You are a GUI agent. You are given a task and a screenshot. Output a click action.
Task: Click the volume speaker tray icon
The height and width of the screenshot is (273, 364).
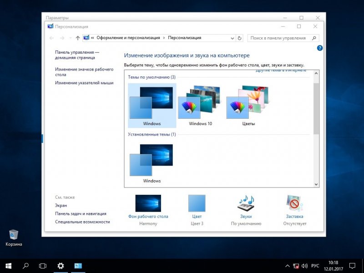pyautogui.click(x=304, y=266)
